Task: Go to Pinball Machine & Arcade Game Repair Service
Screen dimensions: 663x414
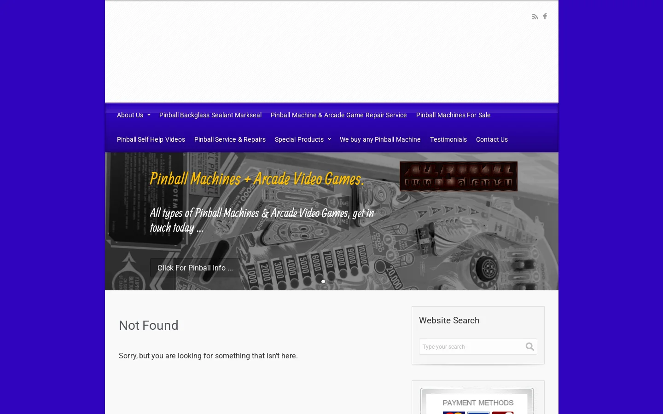Action: (339, 115)
